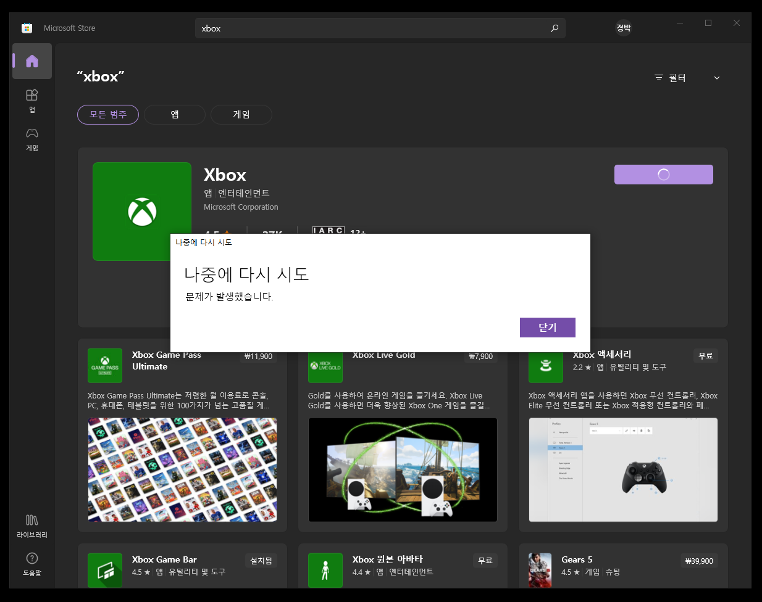Click the 닫기 button in dialog
The image size is (762, 602).
(548, 328)
